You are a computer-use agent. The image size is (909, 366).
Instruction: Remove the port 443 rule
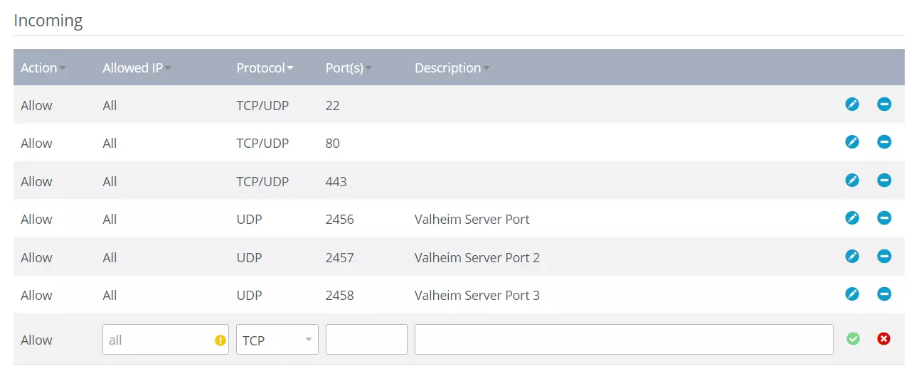pyautogui.click(x=884, y=181)
